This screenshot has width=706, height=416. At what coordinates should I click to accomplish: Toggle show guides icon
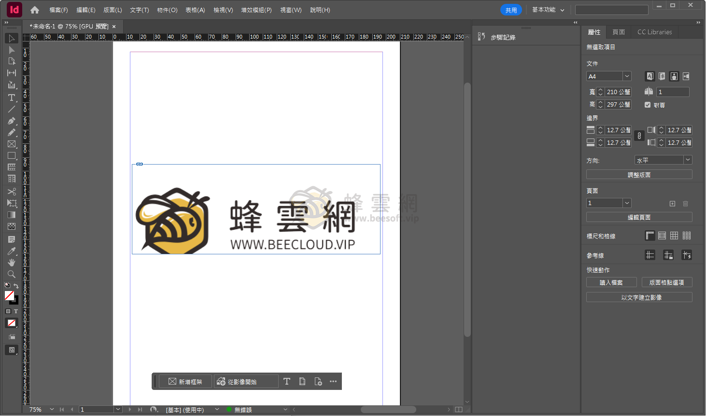point(650,255)
